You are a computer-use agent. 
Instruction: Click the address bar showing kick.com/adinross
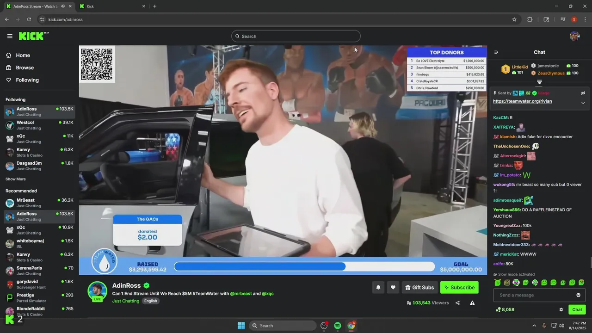[x=277, y=19]
